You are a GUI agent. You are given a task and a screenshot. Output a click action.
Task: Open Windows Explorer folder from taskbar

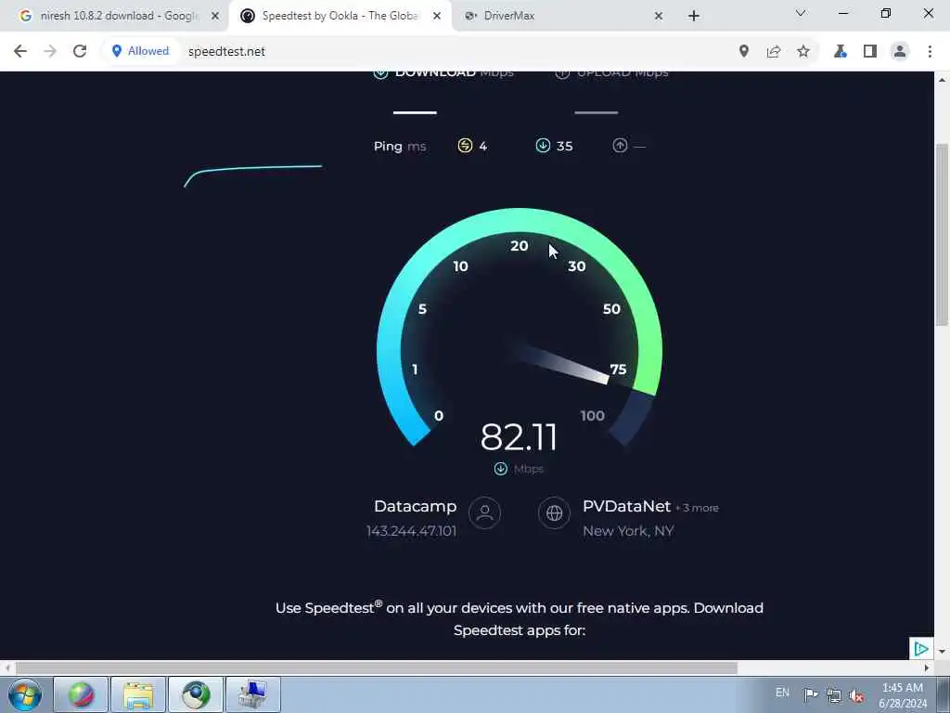tap(138, 694)
